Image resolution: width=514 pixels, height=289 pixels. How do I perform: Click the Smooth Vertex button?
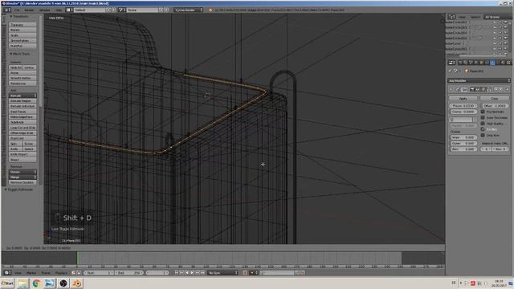click(22, 78)
